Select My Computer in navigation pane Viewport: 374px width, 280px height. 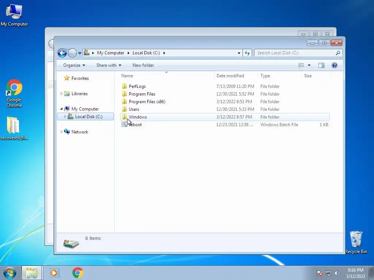pyautogui.click(x=85, y=109)
